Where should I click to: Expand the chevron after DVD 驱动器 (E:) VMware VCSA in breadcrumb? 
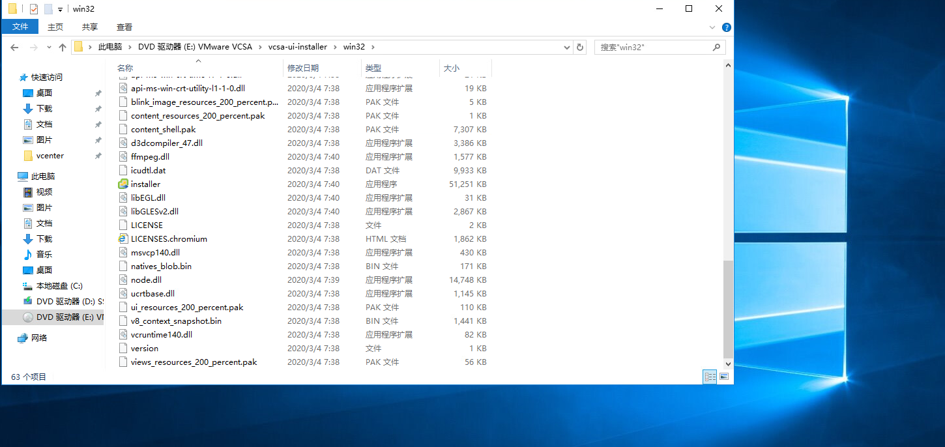259,47
